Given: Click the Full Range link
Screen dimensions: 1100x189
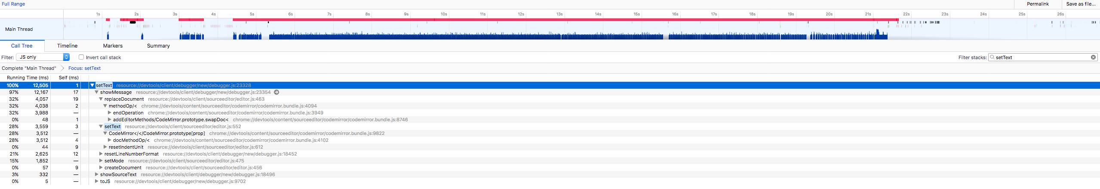Looking at the screenshot, I should (x=13, y=4).
